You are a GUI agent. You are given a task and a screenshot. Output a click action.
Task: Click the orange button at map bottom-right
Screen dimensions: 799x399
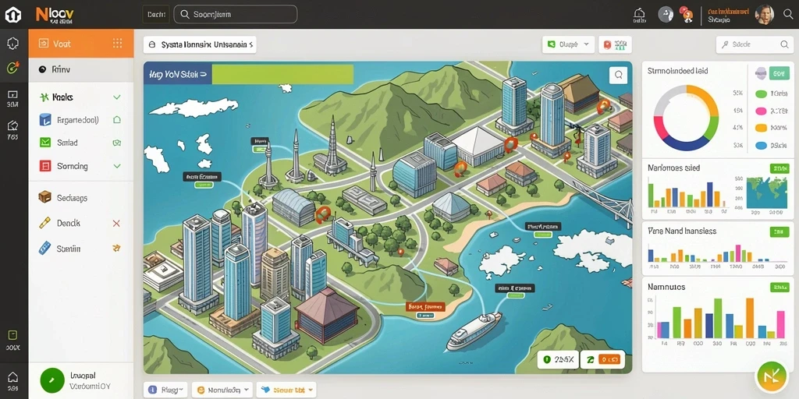(x=610, y=359)
